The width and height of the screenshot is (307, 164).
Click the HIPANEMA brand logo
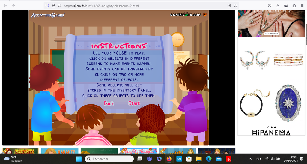tap(271, 133)
